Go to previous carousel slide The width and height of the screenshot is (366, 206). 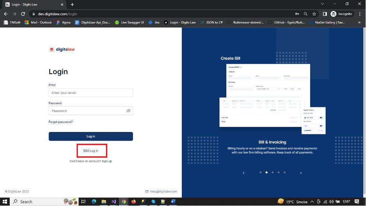tap(244, 173)
